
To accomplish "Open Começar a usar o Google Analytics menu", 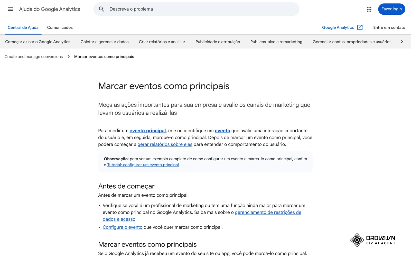I will click(38, 42).
